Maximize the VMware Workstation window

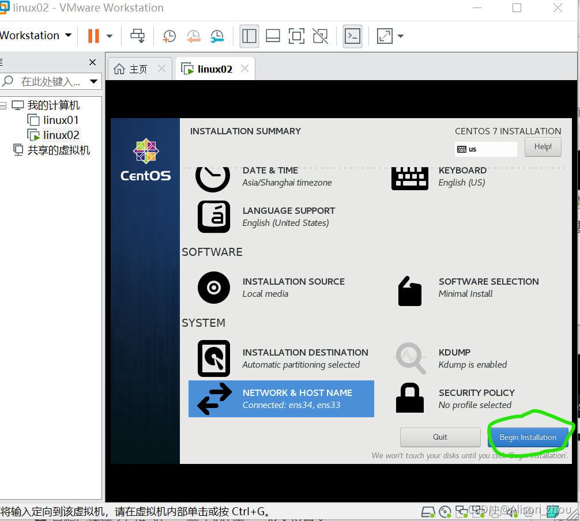(517, 7)
